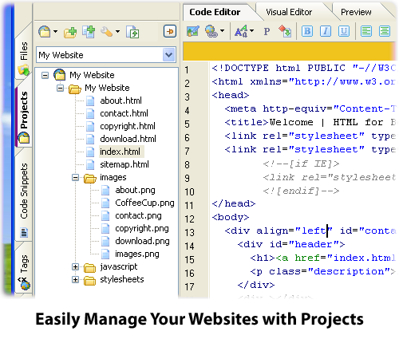Open dropdown arrow next to insert link icon

(223, 31)
